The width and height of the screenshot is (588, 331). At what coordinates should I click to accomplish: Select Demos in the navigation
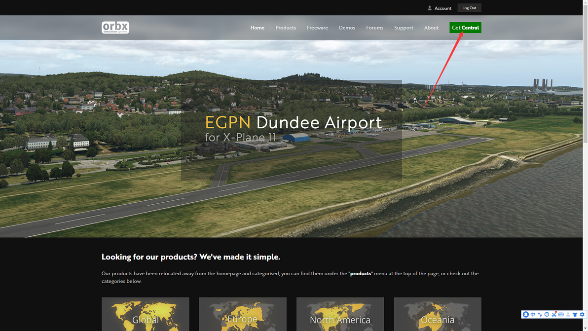pos(347,28)
